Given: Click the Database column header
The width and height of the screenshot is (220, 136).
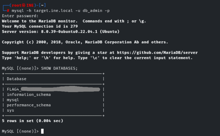Looking at the screenshot, I should pyautogui.click(x=17, y=79).
